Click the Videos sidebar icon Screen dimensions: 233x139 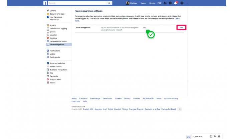[48, 82]
